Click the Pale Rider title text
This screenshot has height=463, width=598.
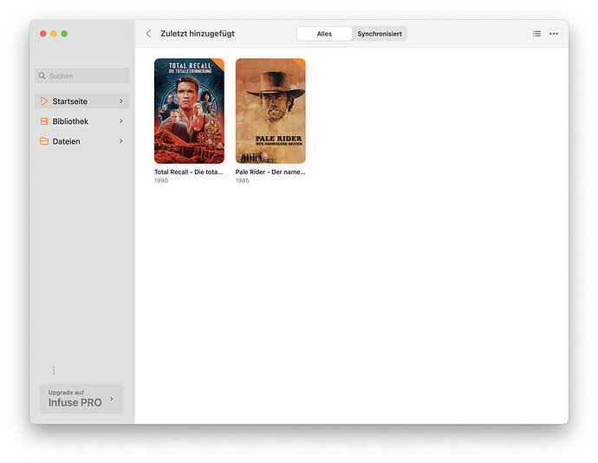270,173
